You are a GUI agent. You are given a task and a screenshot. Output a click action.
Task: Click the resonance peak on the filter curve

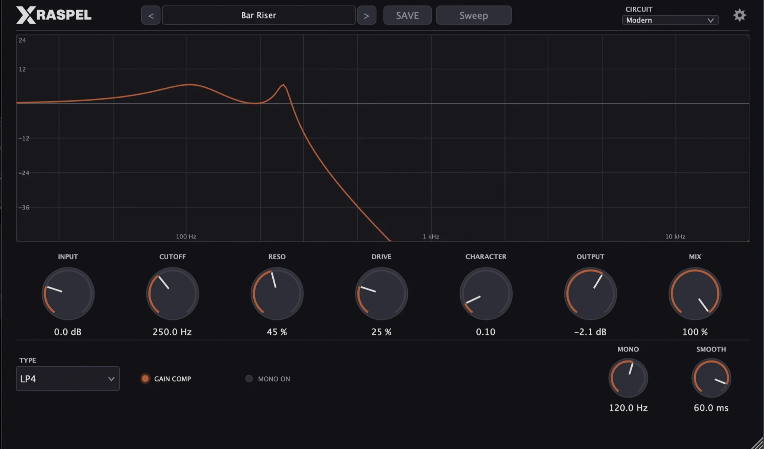click(283, 85)
